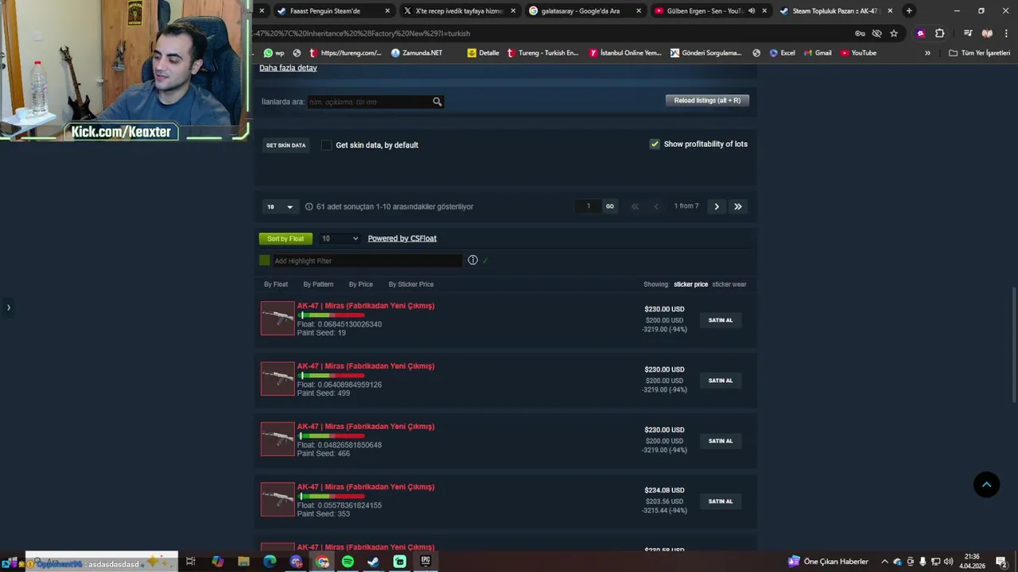Open the Chrome profile avatar
1018x572 pixels.
pyautogui.click(x=987, y=33)
